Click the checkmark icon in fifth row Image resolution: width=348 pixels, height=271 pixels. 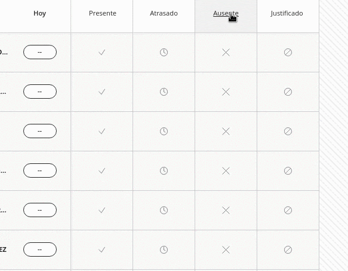[x=101, y=210]
